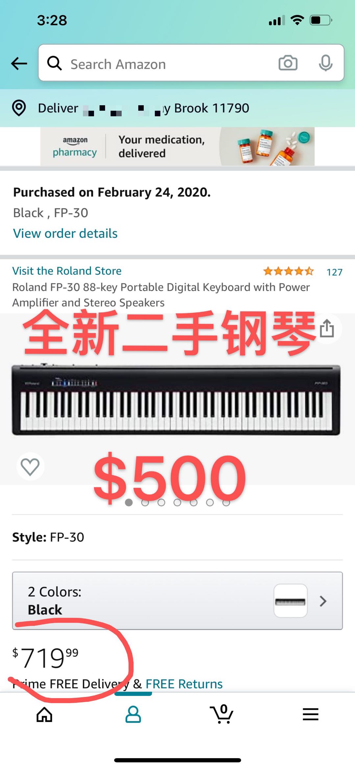The height and width of the screenshot is (769, 355).
Task: Open the shopping cart icon
Action: point(222,714)
